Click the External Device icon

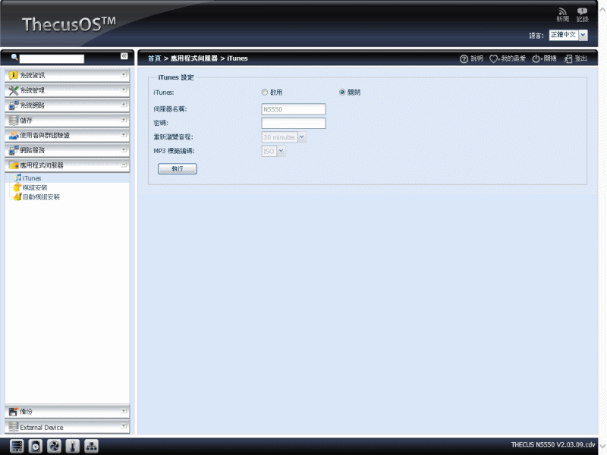[x=14, y=427]
